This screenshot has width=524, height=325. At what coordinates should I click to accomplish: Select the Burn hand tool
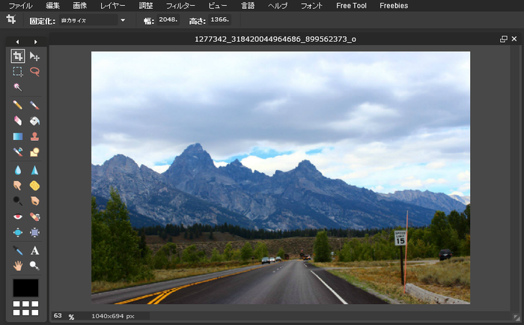pyautogui.click(x=34, y=201)
